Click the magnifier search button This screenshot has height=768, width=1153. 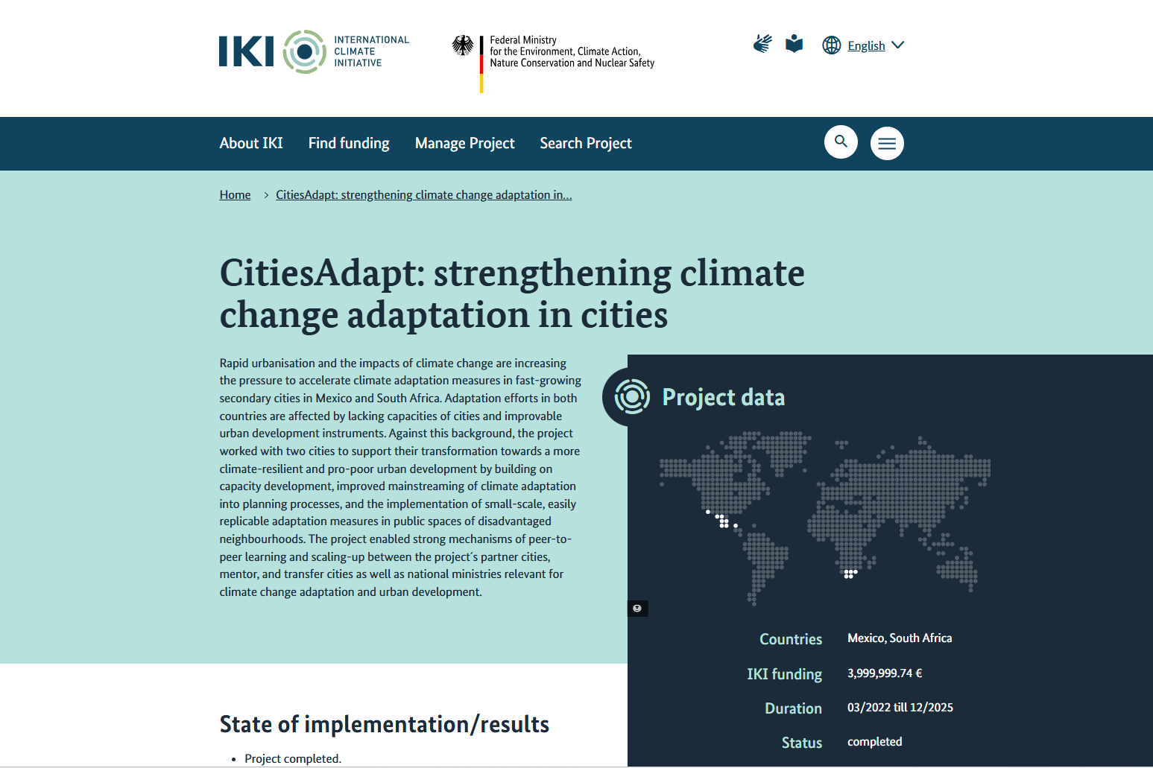pyautogui.click(x=841, y=142)
